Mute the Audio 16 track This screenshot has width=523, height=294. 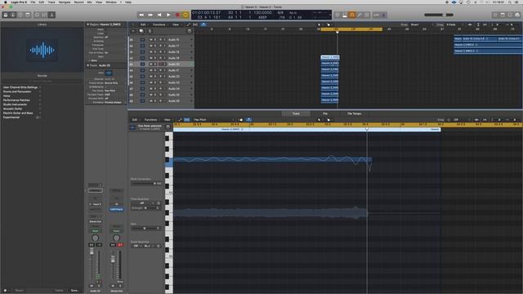(150, 40)
